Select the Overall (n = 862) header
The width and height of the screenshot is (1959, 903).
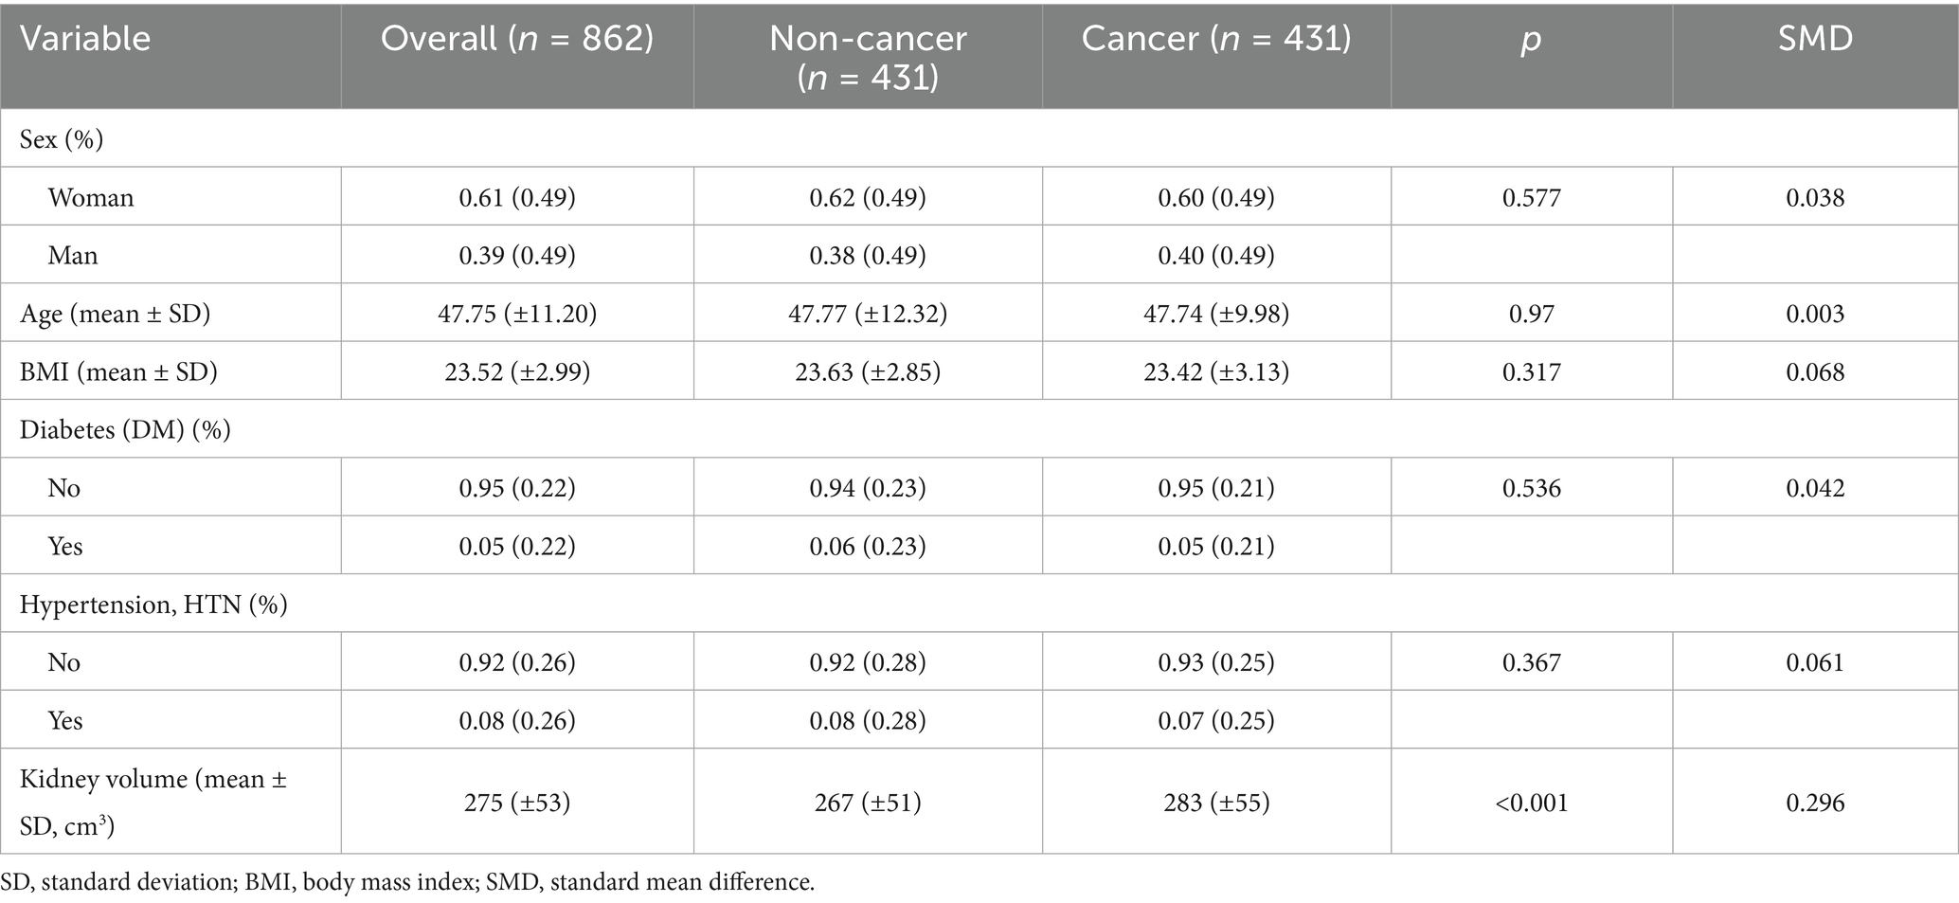click(x=517, y=39)
